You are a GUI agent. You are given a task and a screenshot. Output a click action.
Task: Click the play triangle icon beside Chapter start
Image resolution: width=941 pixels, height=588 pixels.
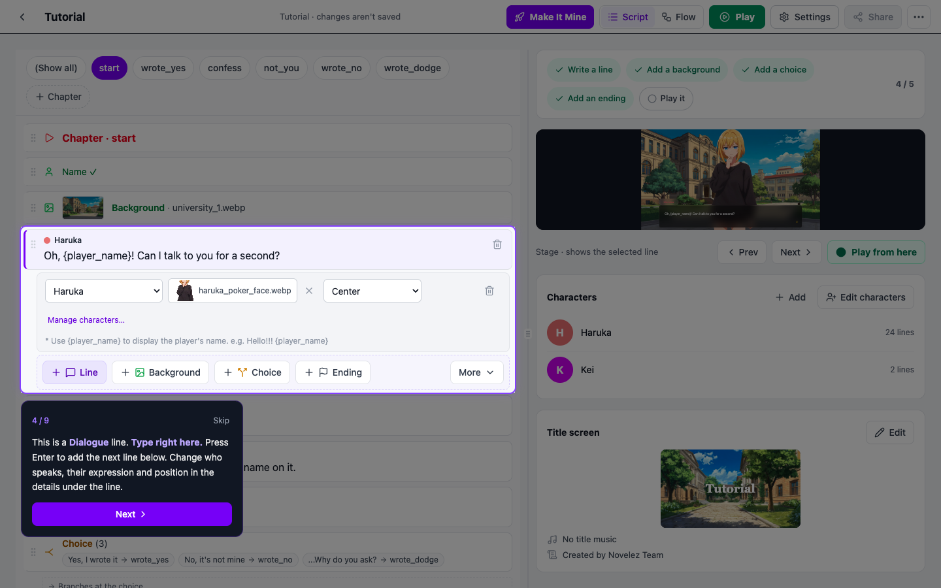point(49,138)
